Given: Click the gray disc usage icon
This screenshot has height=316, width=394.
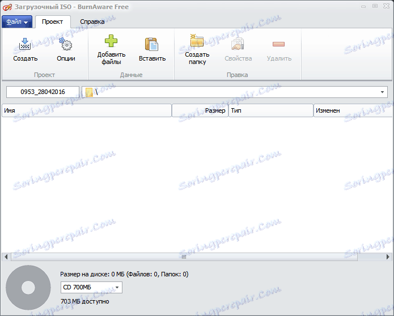Looking at the screenshot, I should coord(28,288).
